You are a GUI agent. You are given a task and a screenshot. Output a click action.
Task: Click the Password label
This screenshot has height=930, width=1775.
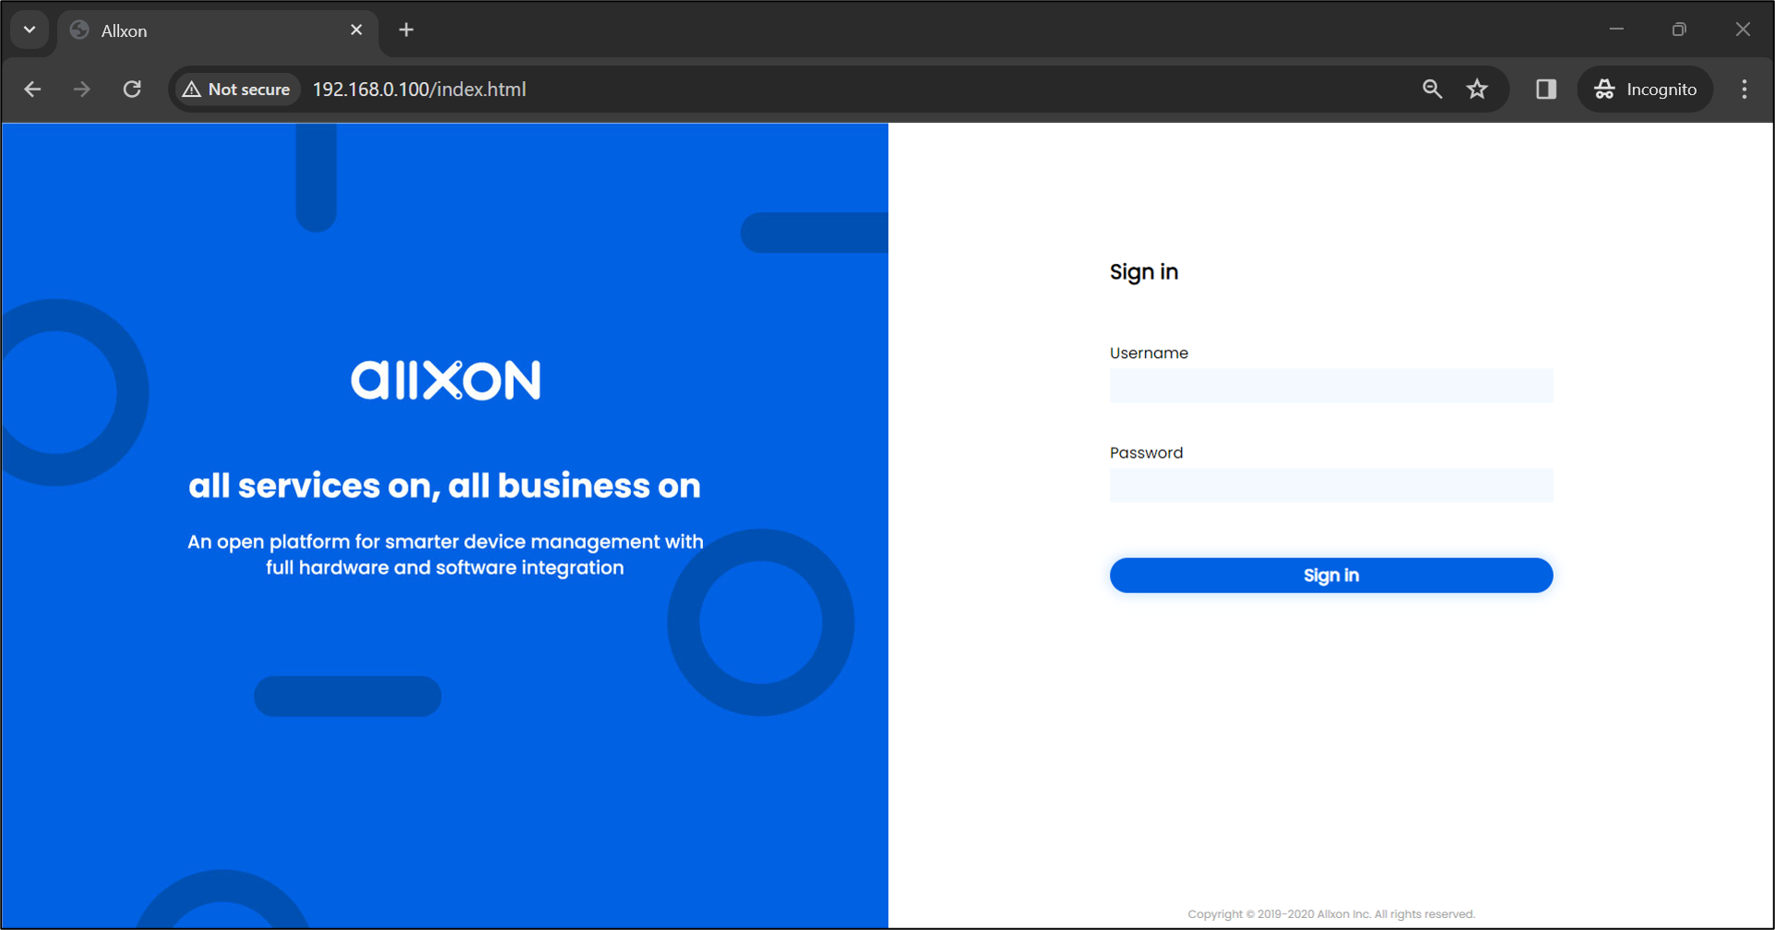[x=1146, y=452]
